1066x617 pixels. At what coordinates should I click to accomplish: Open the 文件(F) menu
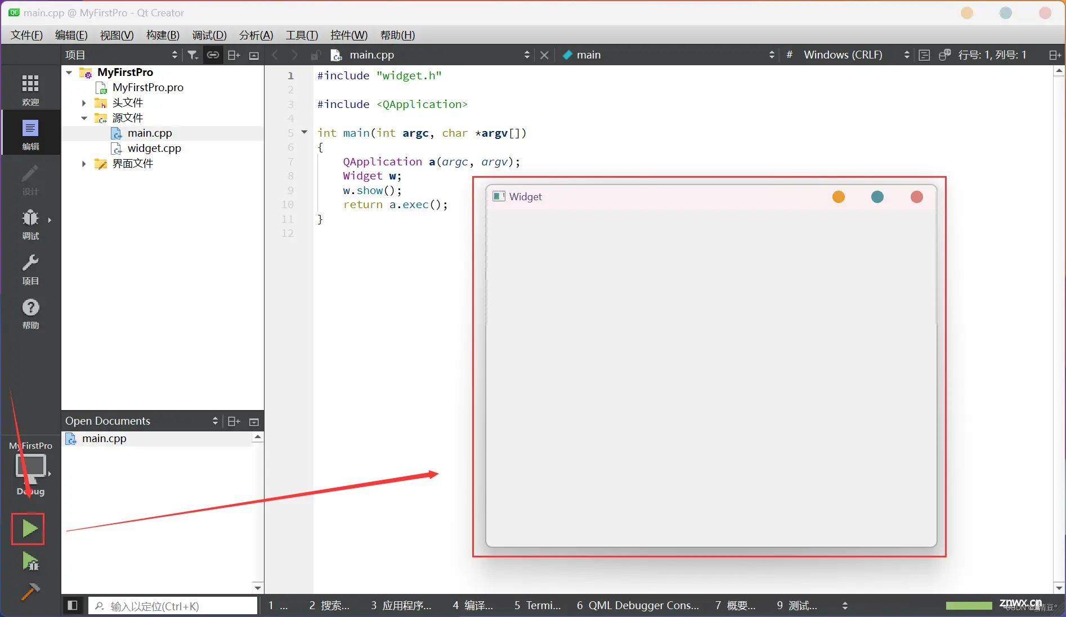coord(26,35)
